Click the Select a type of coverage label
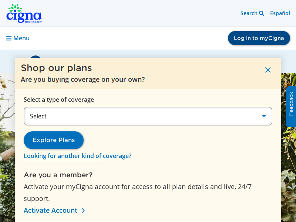296x222 pixels. coord(59,100)
